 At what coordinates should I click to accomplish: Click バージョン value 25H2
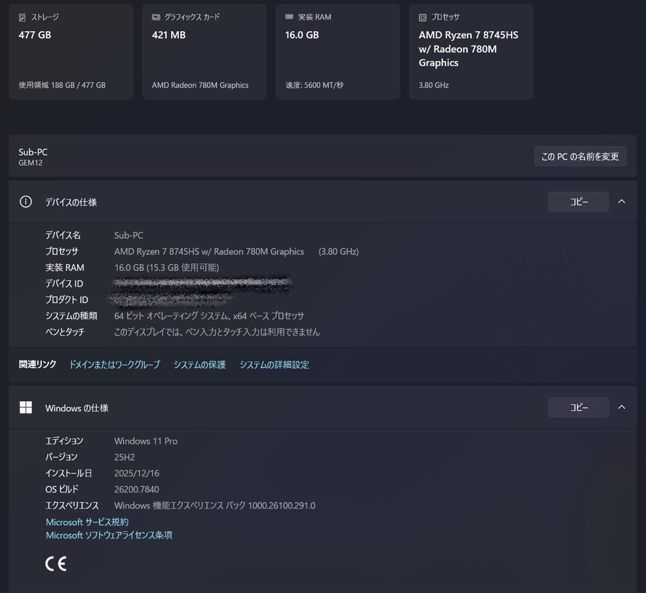point(124,457)
